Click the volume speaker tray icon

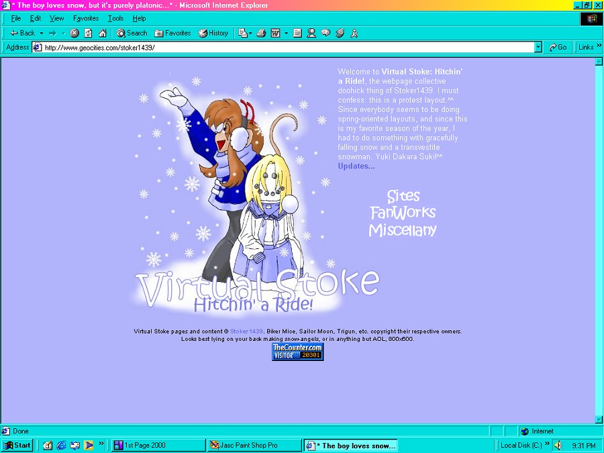[558, 446]
